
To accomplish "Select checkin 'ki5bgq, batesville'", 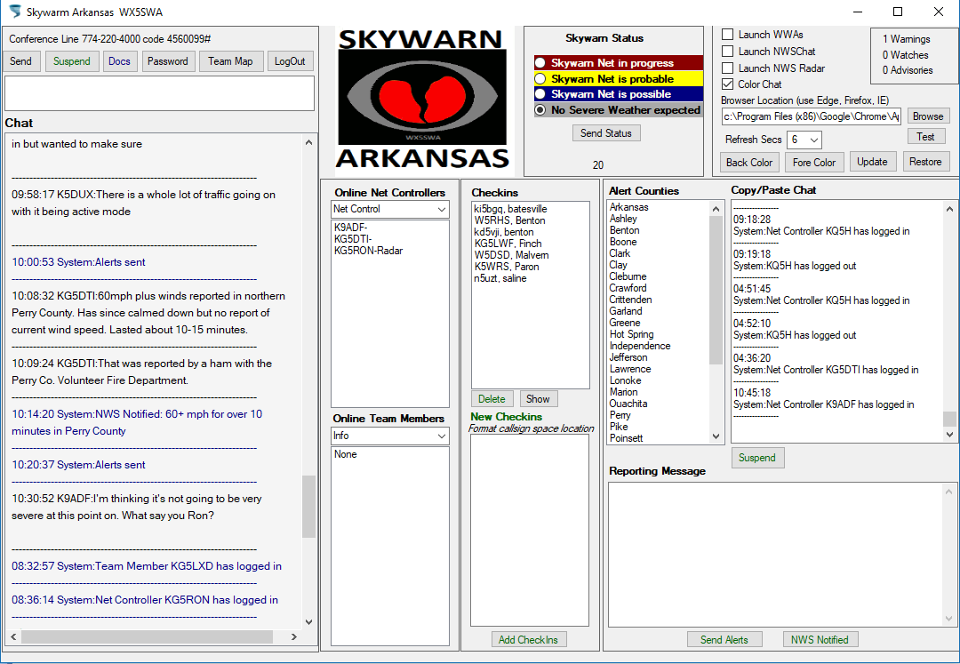I will 510,209.
